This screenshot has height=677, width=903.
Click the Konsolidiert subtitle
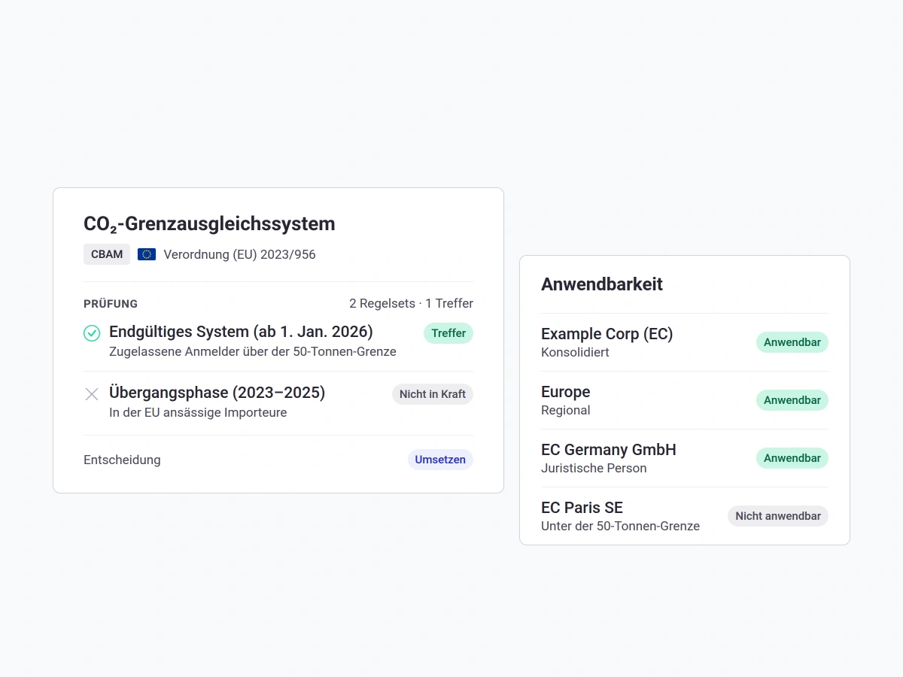[575, 352]
